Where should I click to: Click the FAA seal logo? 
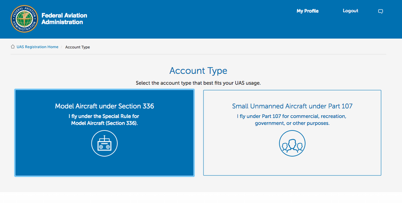coord(25,19)
